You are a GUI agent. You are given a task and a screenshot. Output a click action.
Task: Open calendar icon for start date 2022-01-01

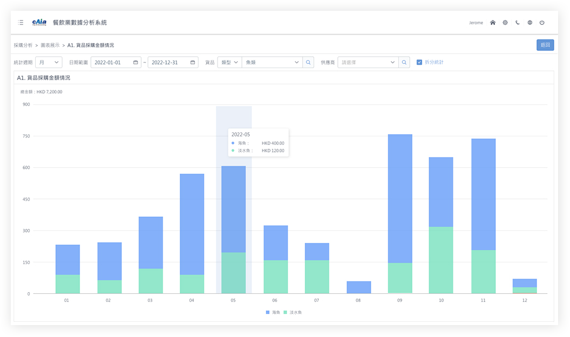135,62
